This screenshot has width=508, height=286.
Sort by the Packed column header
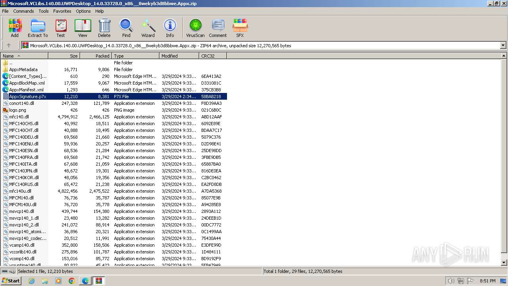click(96, 56)
